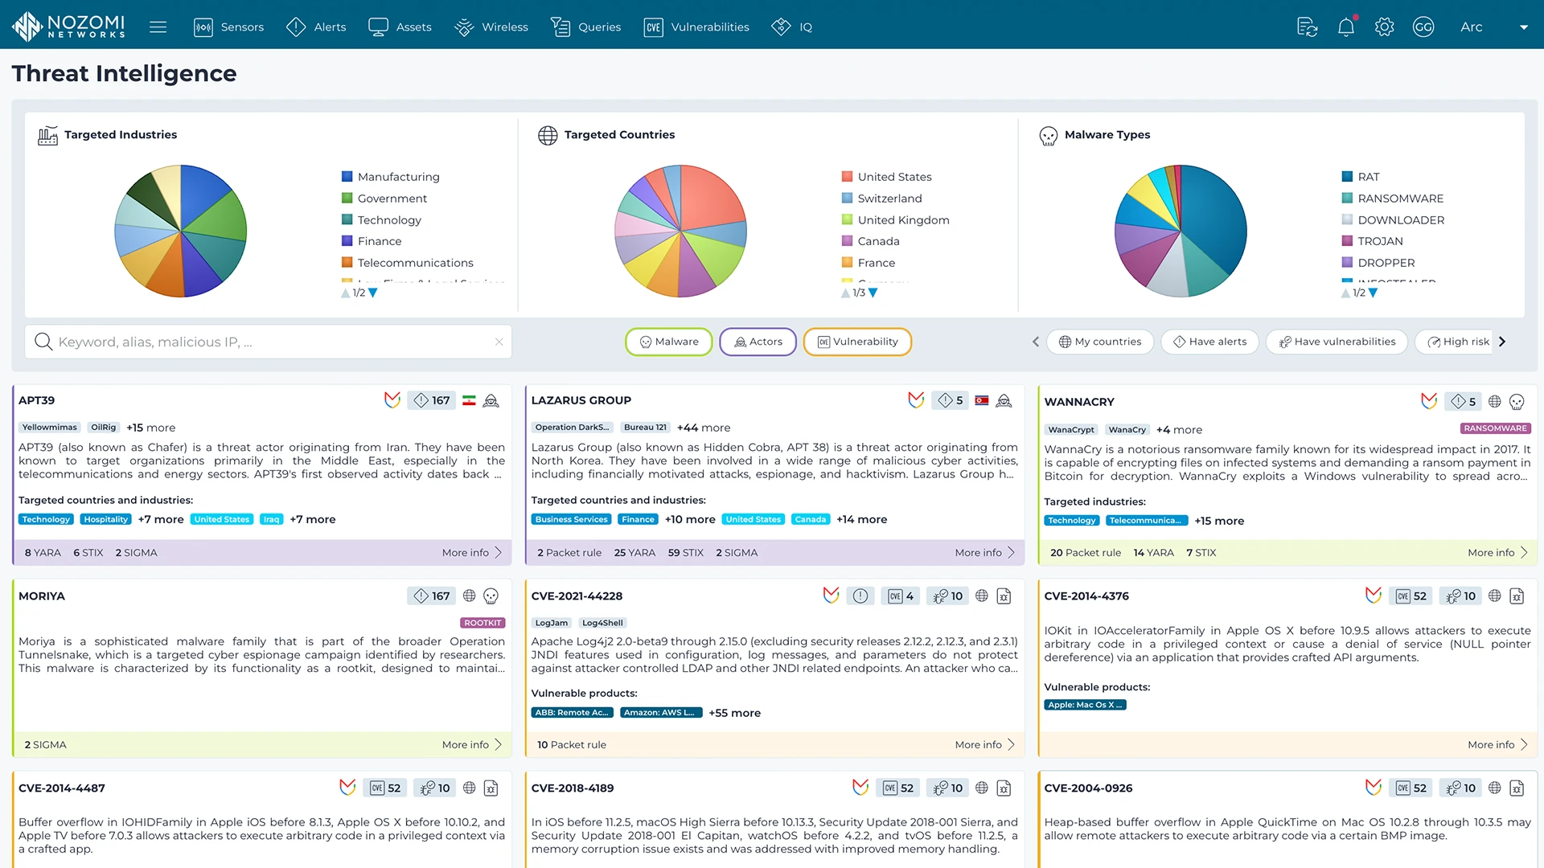Image resolution: width=1544 pixels, height=868 pixels.
Task: Click the MITRE icon on CVE-2014-4487 card
Action: pyautogui.click(x=347, y=788)
